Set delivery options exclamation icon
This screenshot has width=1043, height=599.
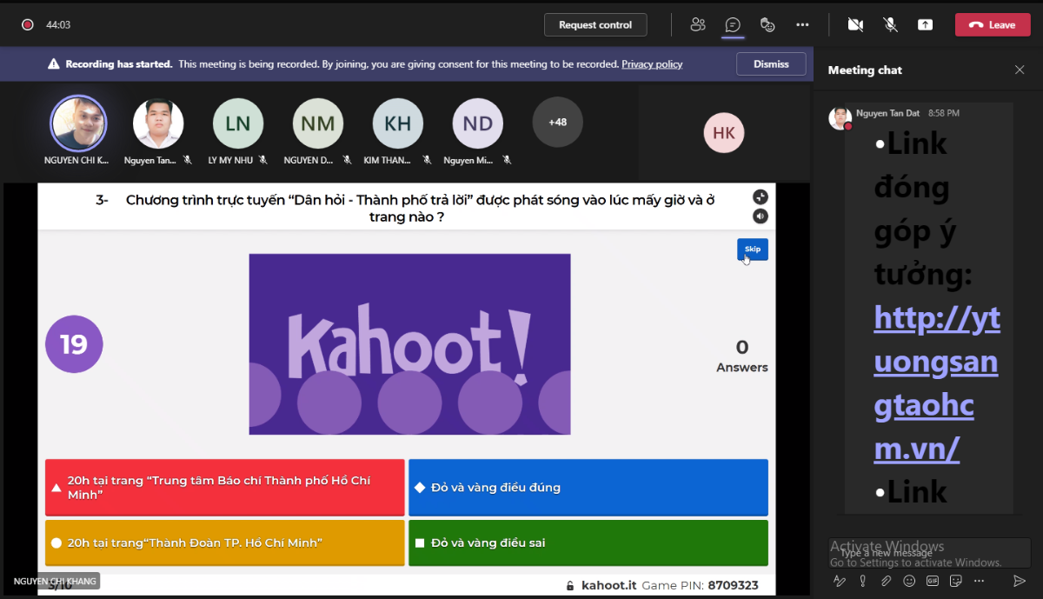[x=862, y=581]
